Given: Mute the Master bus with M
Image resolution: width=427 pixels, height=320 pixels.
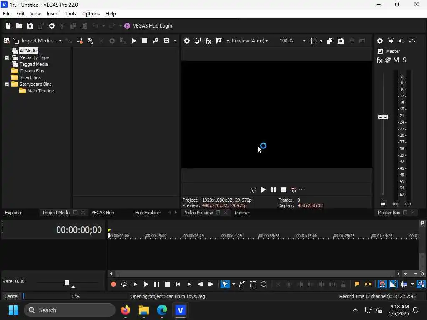Looking at the screenshot, I should (x=396, y=60).
